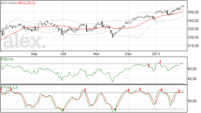Click the red stochastic arrow in mid-December
The image size is (201, 113).
pyautogui.click(x=140, y=88)
